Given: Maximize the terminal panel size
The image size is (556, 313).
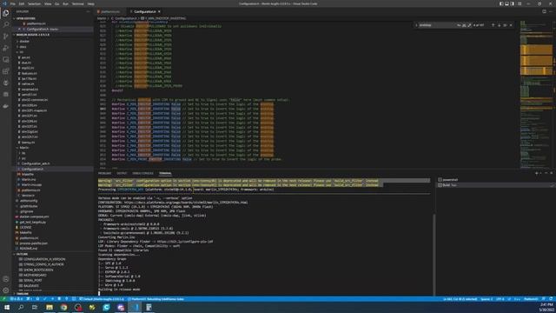Looking at the screenshot, I should [x=546, y=173].
